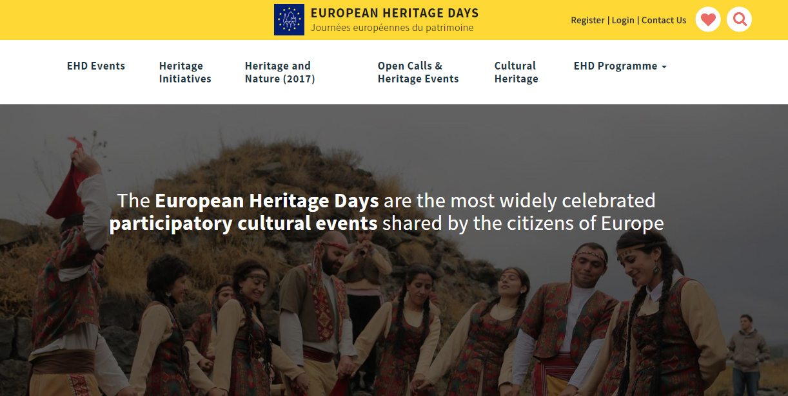Screen dimensions: 788x396
Task: Click the EUROPEAN HERITAGE DAYS site title
Action: click(395, 13)
